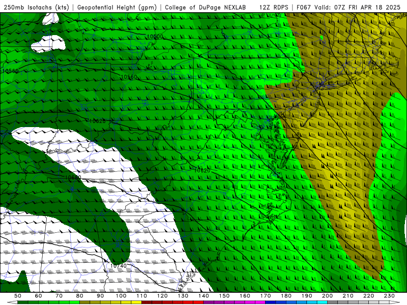Viewport: 407px width, 305px height.
Task: Click the 230 value on color scale
Action: coord(389,296)
